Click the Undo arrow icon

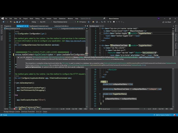pyautogui.click(x=23, y=22)
